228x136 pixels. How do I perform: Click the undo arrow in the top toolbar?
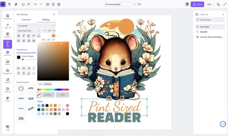click(35, 4)
